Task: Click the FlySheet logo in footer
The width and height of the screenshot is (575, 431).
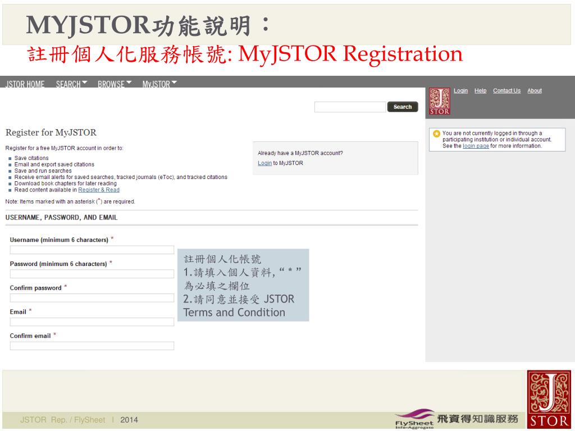Action: pyautogui.click(x=415, y=419)
